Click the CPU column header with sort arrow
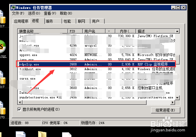 110,31
